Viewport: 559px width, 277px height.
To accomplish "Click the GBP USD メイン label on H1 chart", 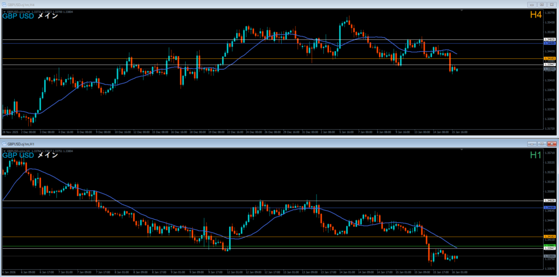I will 31,155.
